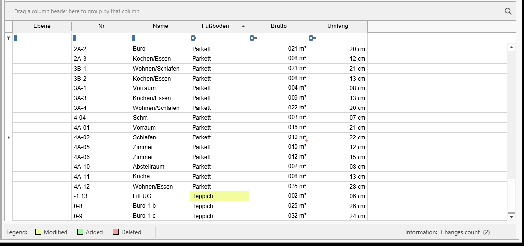This screenshot has width=524, height=246.
Task: Open filter operator icon for Fußboden column
Action: point(195,38)
